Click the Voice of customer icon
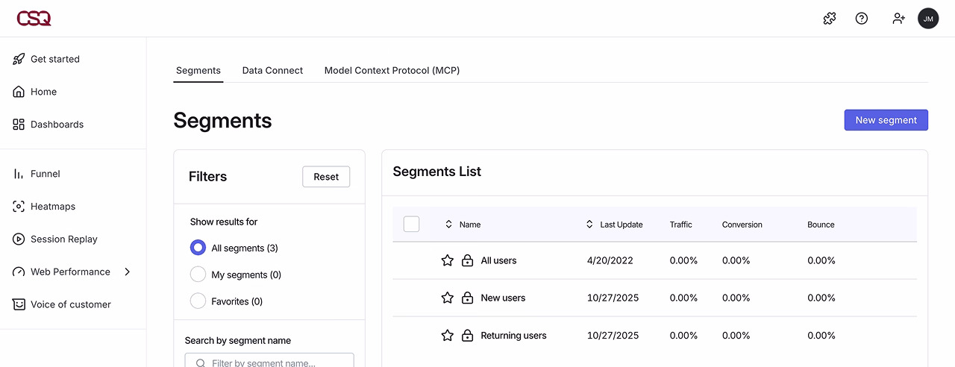Viewport: 955px width, 367px height. point(19,304)
